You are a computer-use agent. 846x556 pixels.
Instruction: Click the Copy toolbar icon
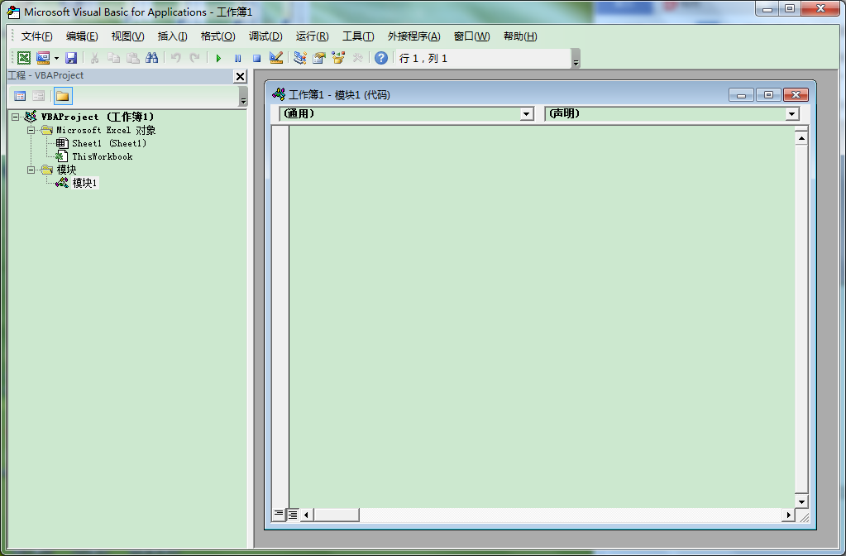(x=113, y=58)
